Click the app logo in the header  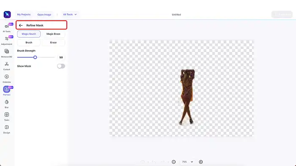click(7, 14)
